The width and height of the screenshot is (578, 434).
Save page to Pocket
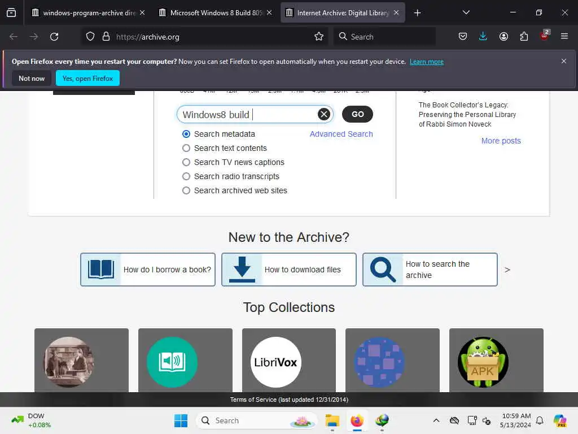[463, 37]
